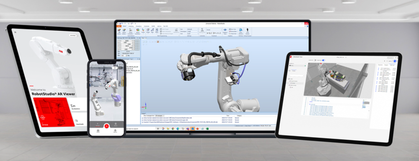Click the search field in Cloud sidebar
Image resolution: width=419 pixels, height=161 pixels.
pos(296,75)
